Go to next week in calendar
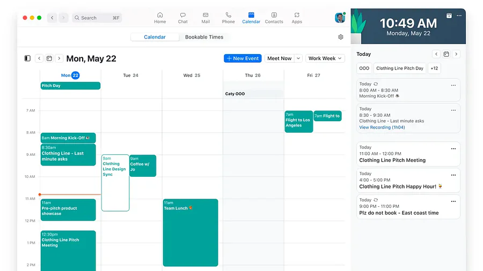Image resolution: width=483 pixels, height=271 pixels. tap(60, 58)
